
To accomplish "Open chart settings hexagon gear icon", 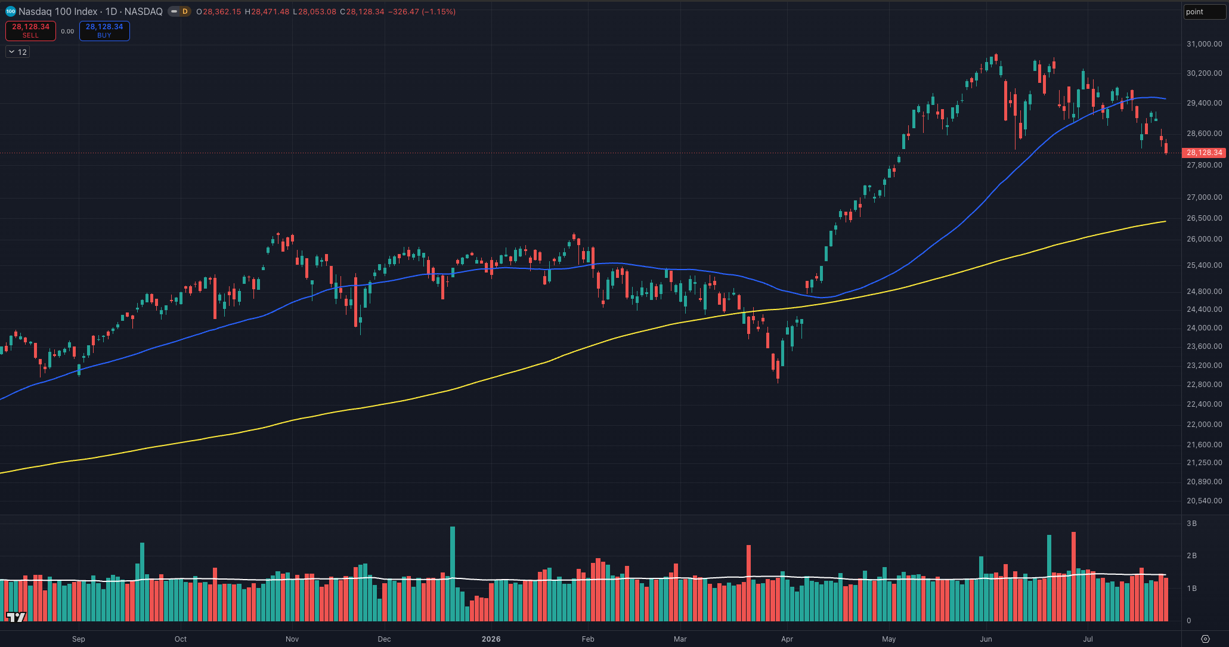I will click(1205, 639).
